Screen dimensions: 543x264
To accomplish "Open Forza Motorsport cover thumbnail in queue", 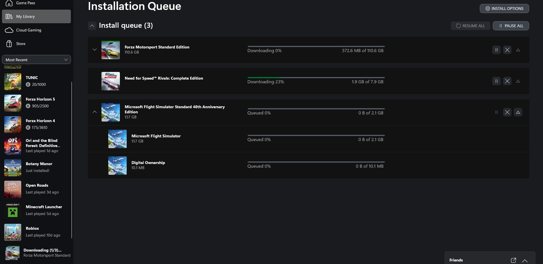I will click(111, 50).
